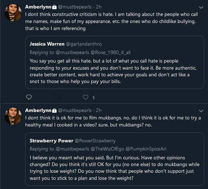
Task: Expand the second tweet's chevron menu
Action: tap(201, 111)
